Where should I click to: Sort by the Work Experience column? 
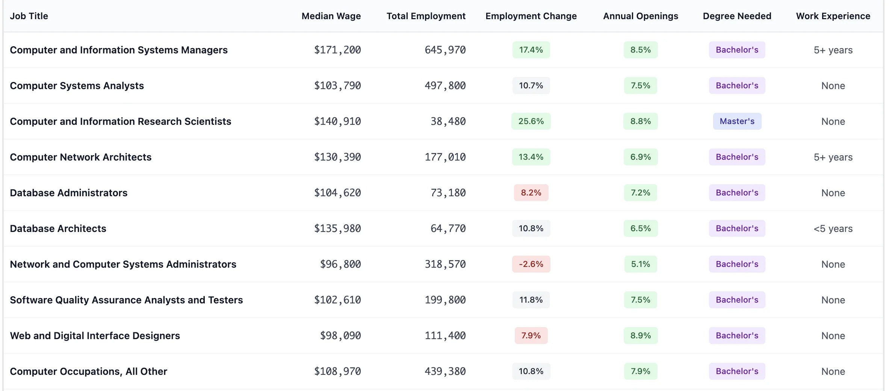coord(833,16)
